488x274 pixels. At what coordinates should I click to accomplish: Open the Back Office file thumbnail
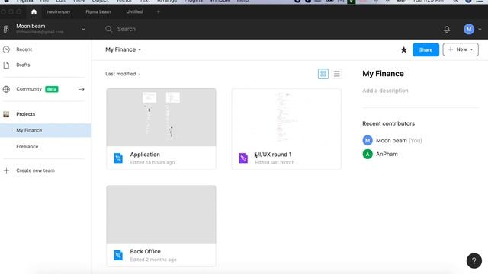click(161, 215)
